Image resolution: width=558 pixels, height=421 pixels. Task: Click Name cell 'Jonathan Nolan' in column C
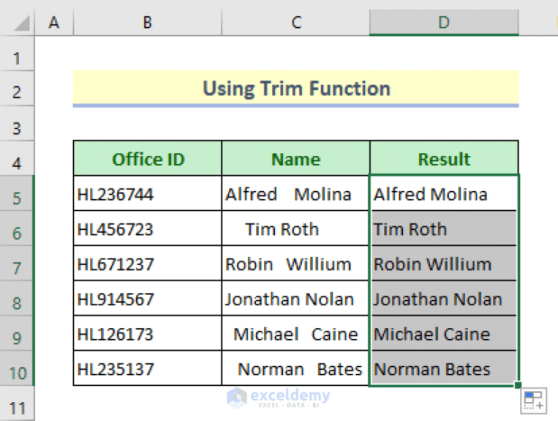click(295, 298)
